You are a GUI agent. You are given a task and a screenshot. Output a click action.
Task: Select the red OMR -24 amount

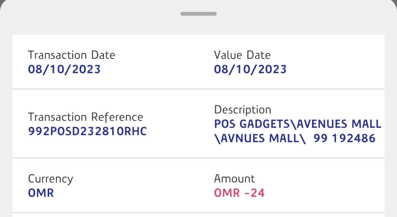[239, 193]
